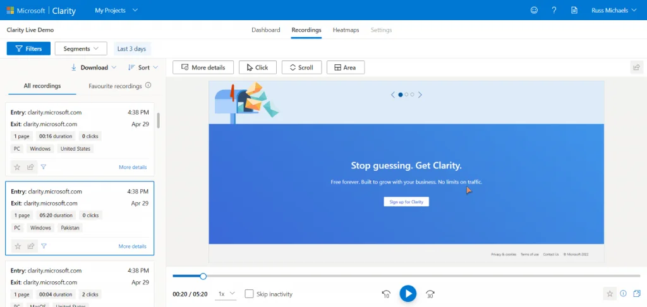Select the third recording with 2 clicks

[x=80, y=284]
